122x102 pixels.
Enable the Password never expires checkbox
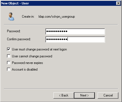coord(9,63)
